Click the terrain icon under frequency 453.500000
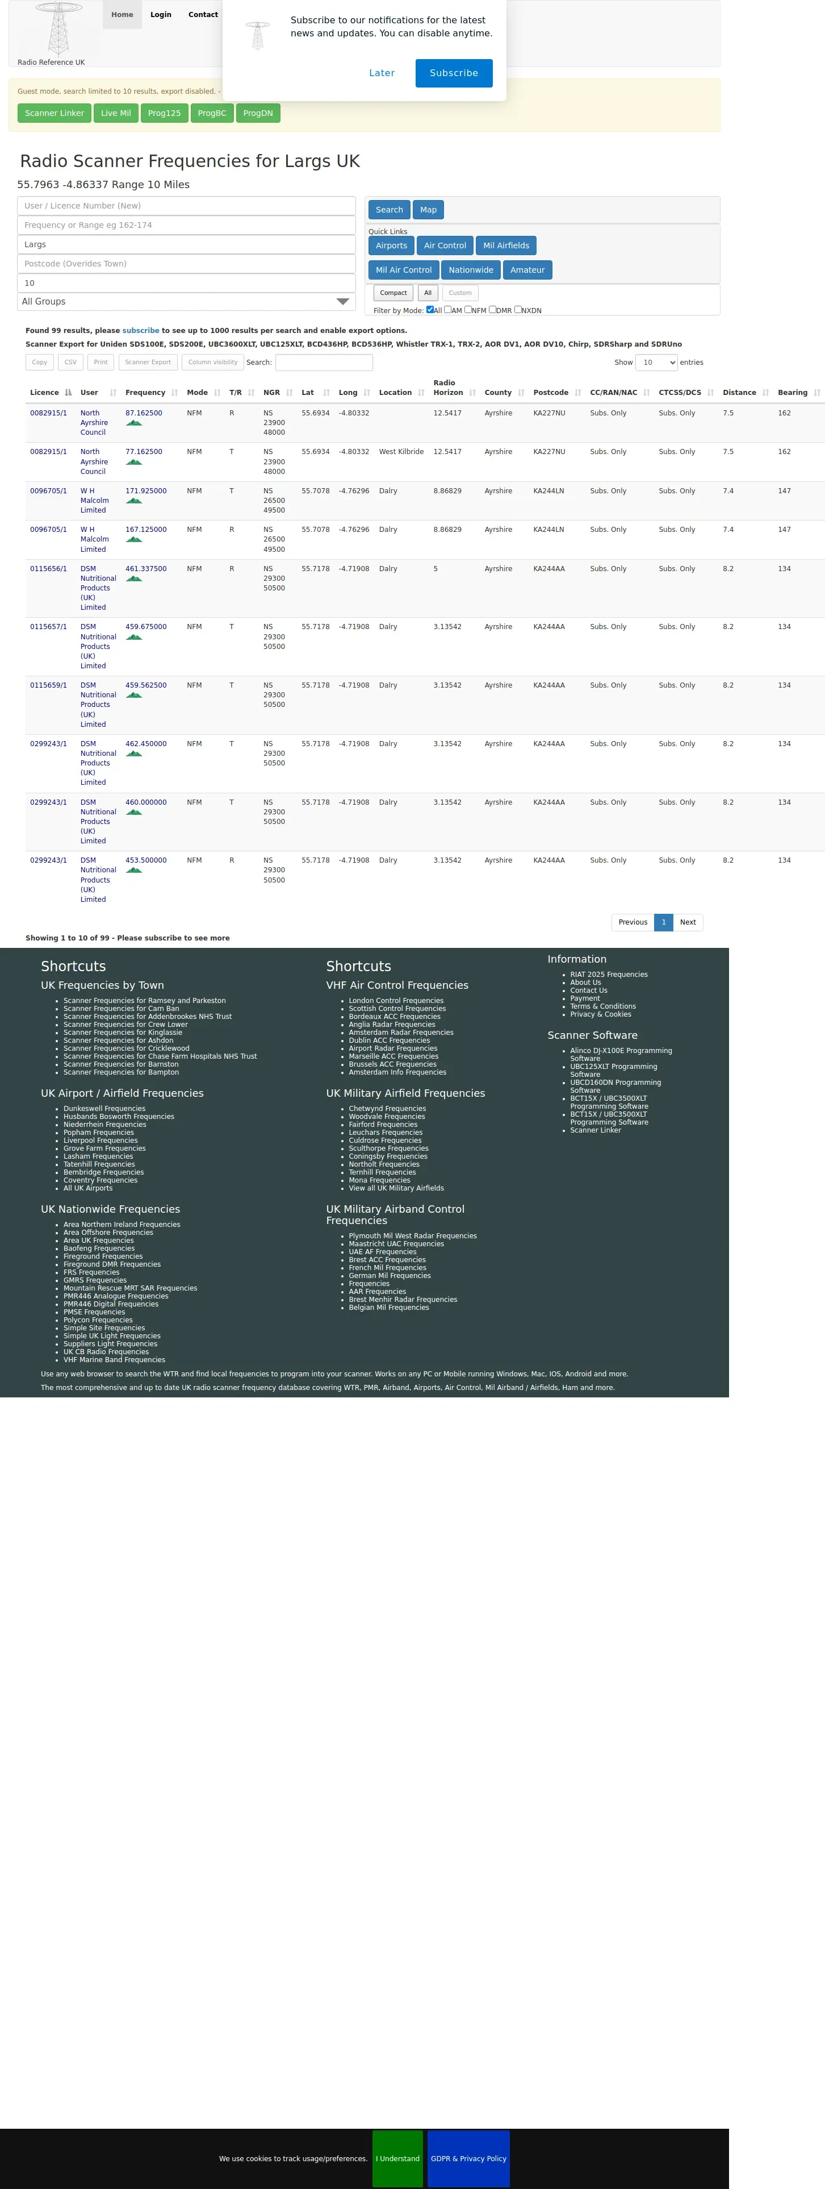This screenshot has width=825, height=2189. coord(133,870)
